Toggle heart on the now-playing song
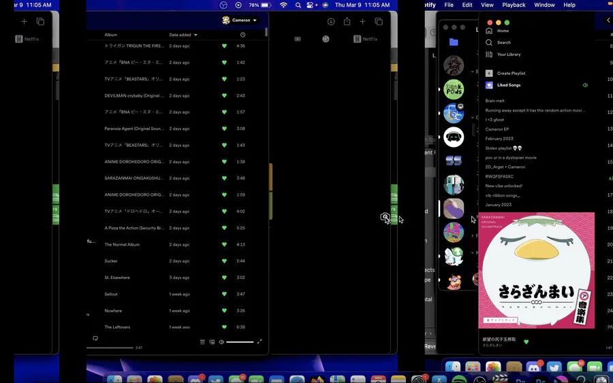Screen dimensions: 613x383 pyautogui.click(x=526, y=342)
